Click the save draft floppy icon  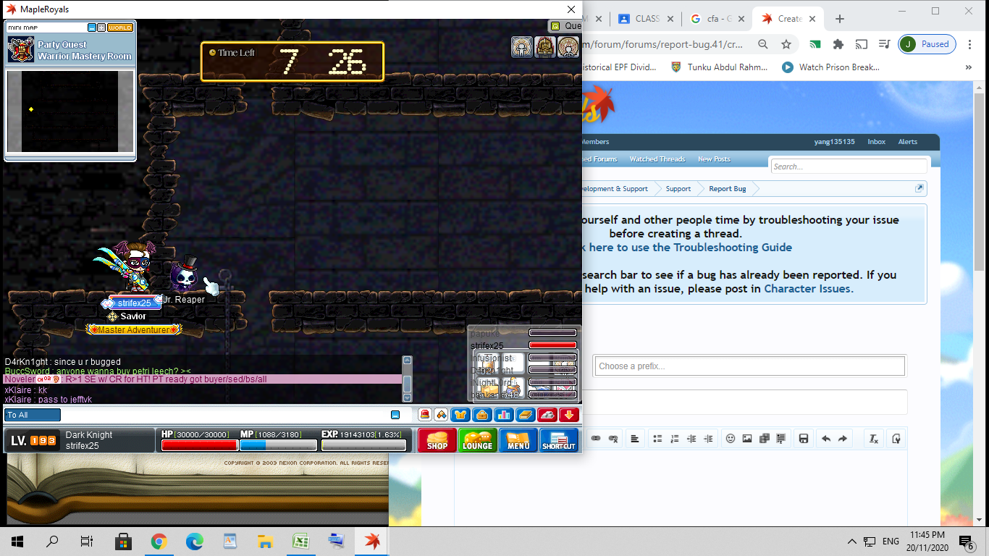point(804,438)
